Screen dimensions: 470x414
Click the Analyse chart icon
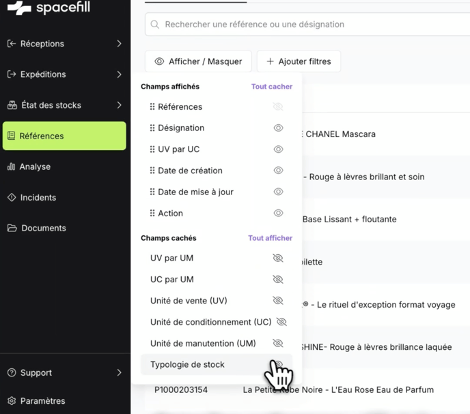pos(12,166)
